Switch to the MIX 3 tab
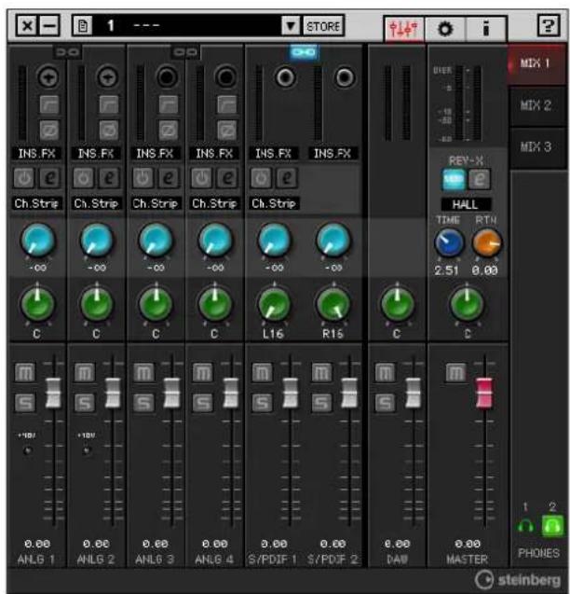 tap(536, 147)
